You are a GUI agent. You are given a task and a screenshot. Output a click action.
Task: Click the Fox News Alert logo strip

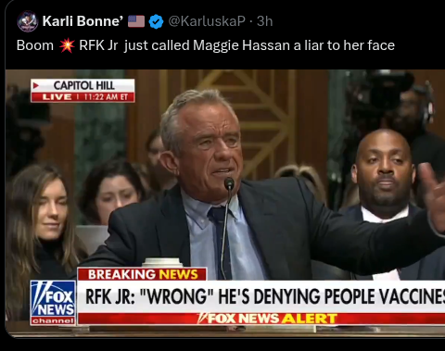point(267,319)
